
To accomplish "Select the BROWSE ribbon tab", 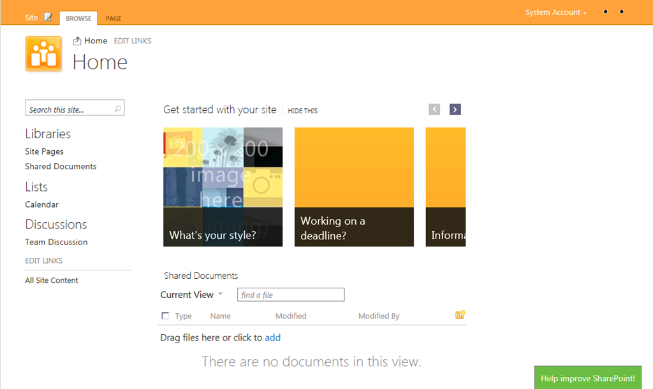I will [78, 18].
